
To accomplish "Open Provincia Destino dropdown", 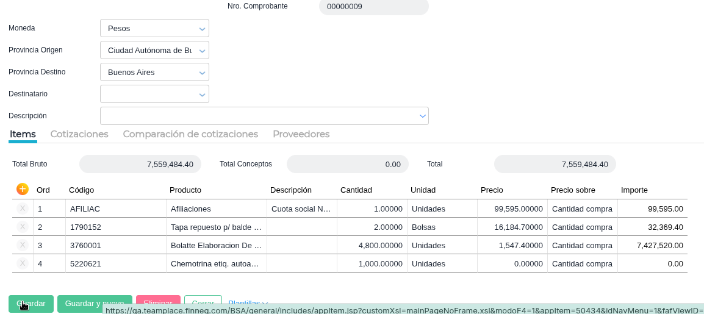I will click(x=202, y=73).
